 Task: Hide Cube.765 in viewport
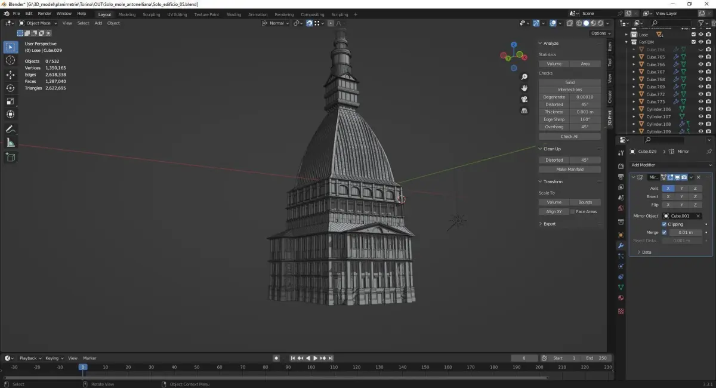700,57
